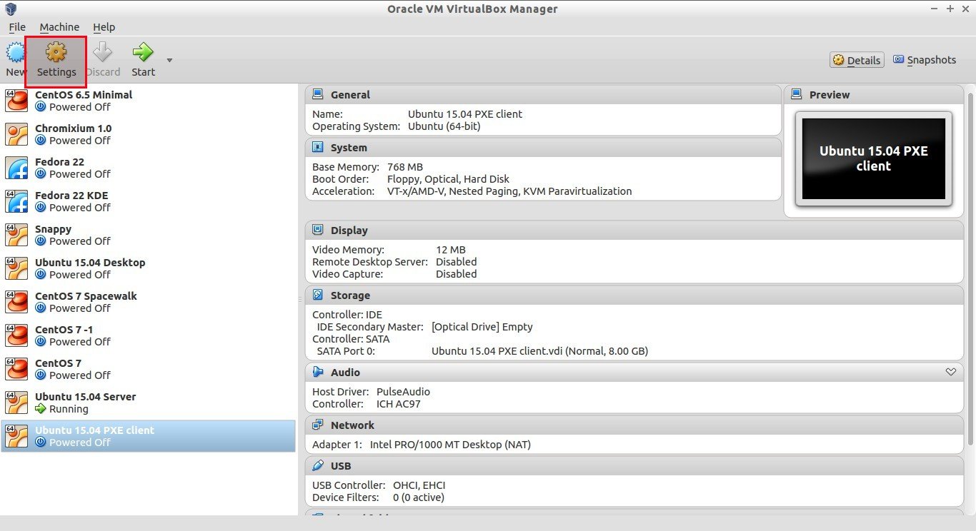Viewport: 976px width, 531px height.
Task: Click the General section icon
Action: [x=317, y=94]
